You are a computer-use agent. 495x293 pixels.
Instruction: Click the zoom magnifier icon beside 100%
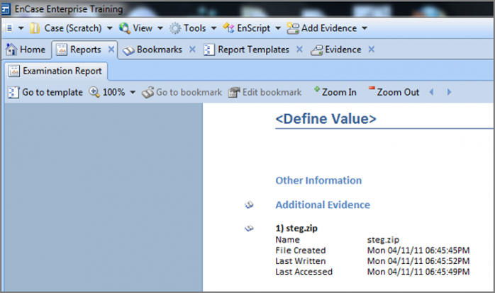click(94, 92)
